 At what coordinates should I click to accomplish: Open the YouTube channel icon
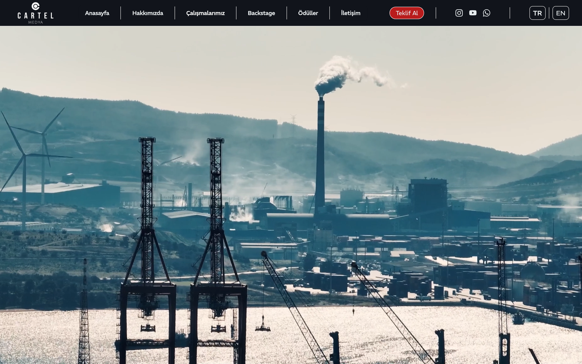coord(473,13)
